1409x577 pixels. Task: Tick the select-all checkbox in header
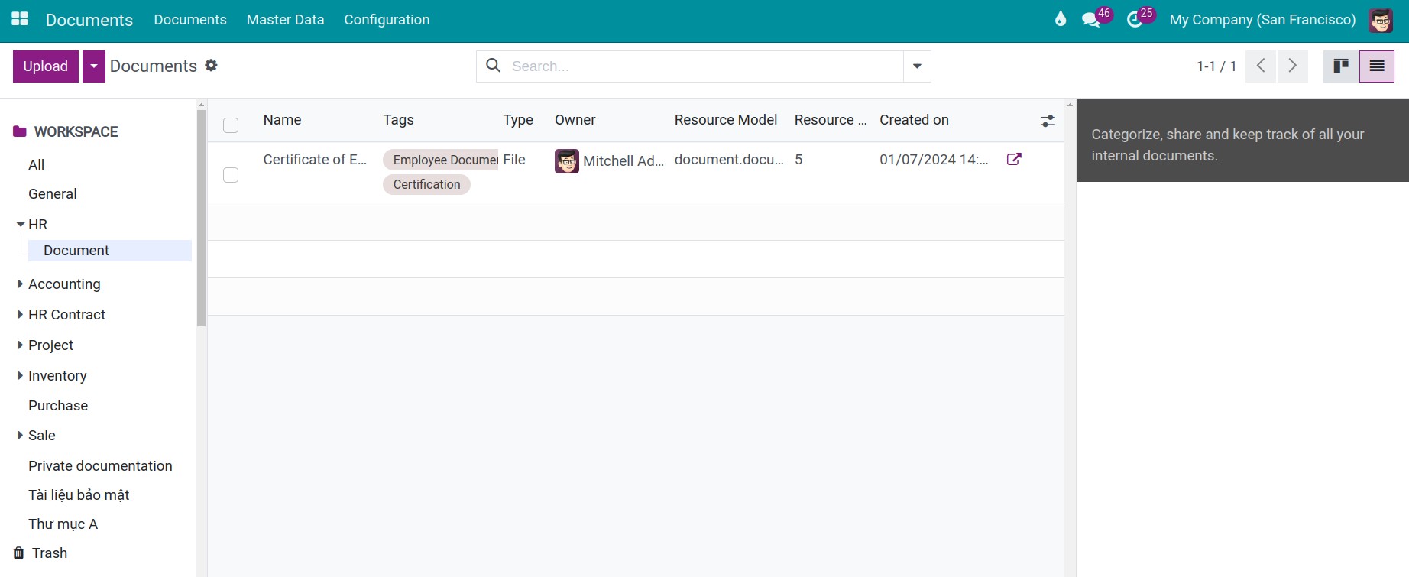click(x=231, y=125)
